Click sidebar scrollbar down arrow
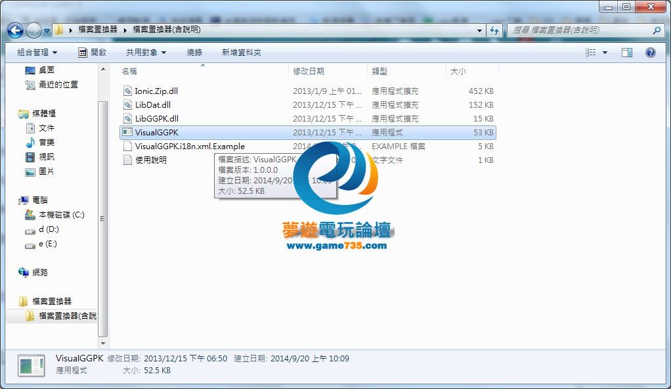 102,343
